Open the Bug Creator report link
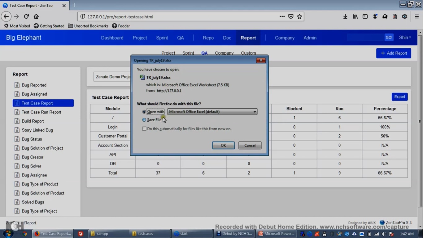423x238 pixels. 33,157
